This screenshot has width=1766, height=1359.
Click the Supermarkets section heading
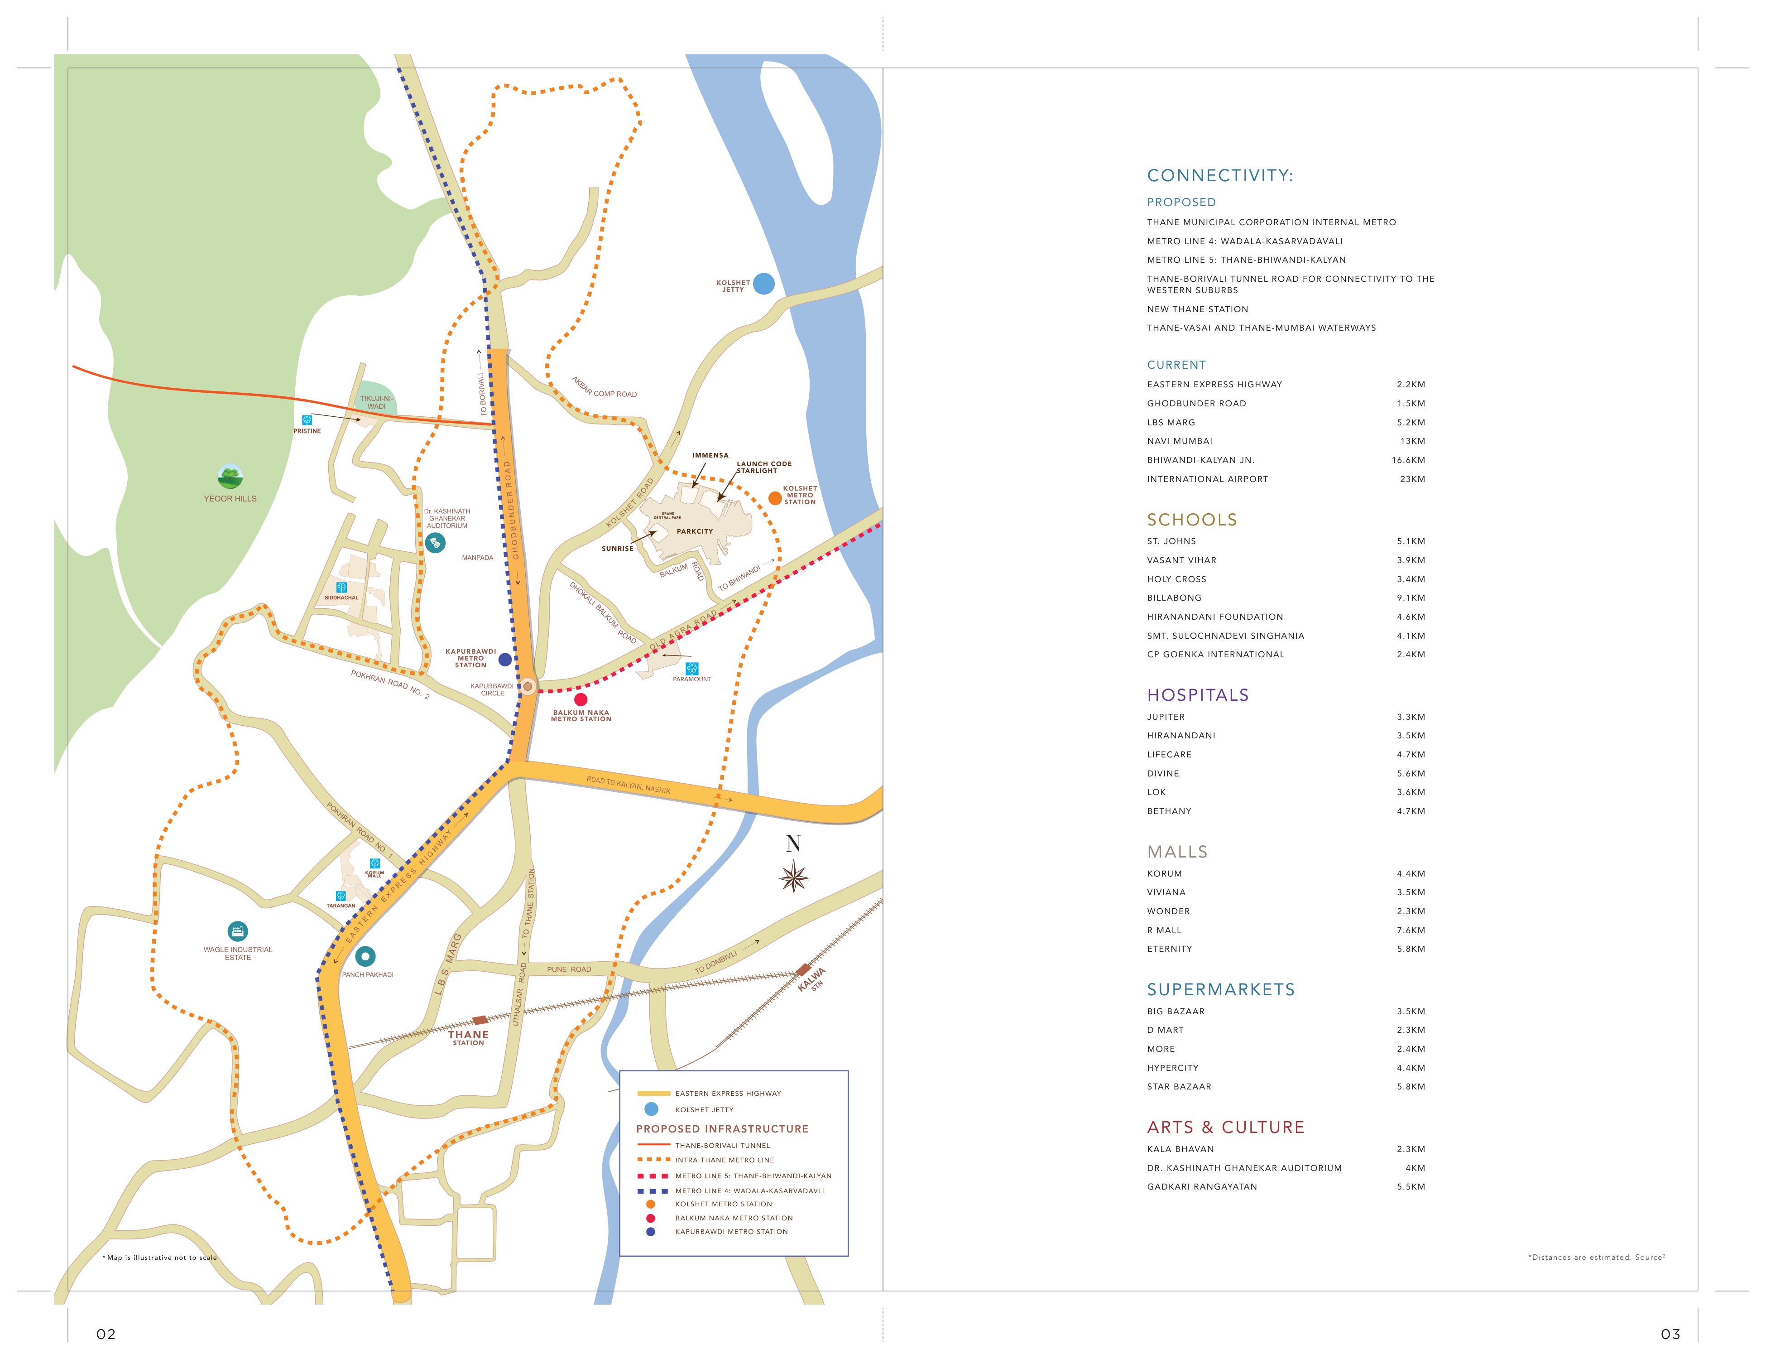(1221, 990)
